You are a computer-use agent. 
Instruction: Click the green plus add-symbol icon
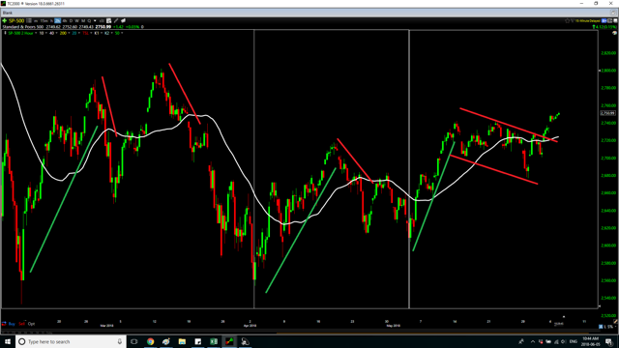(4, 20)
